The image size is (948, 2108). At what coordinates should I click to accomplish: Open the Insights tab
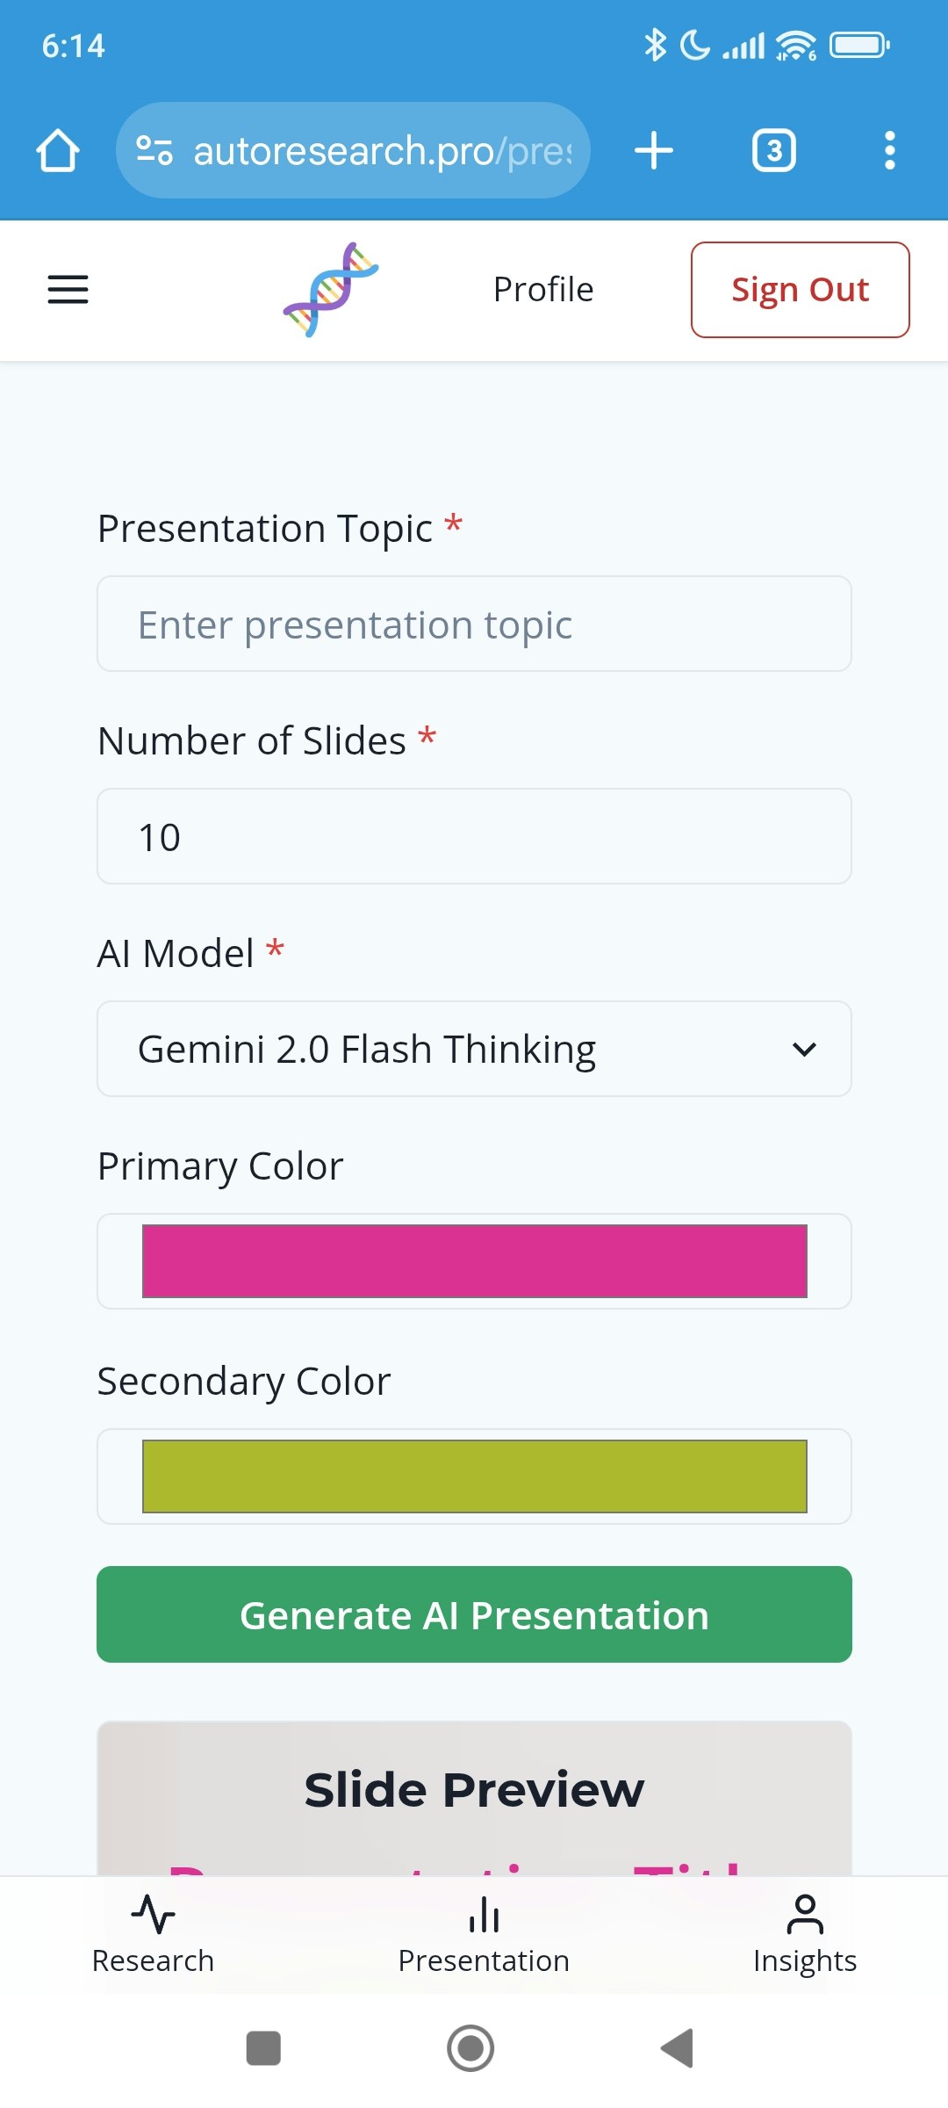click(804, 1934)
